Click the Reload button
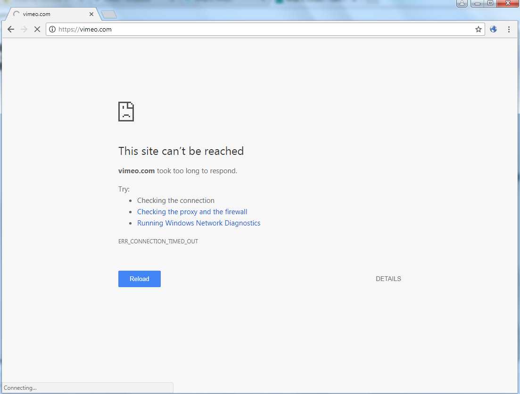The height and width of the screenshot is (394, 520). point(140,279)
